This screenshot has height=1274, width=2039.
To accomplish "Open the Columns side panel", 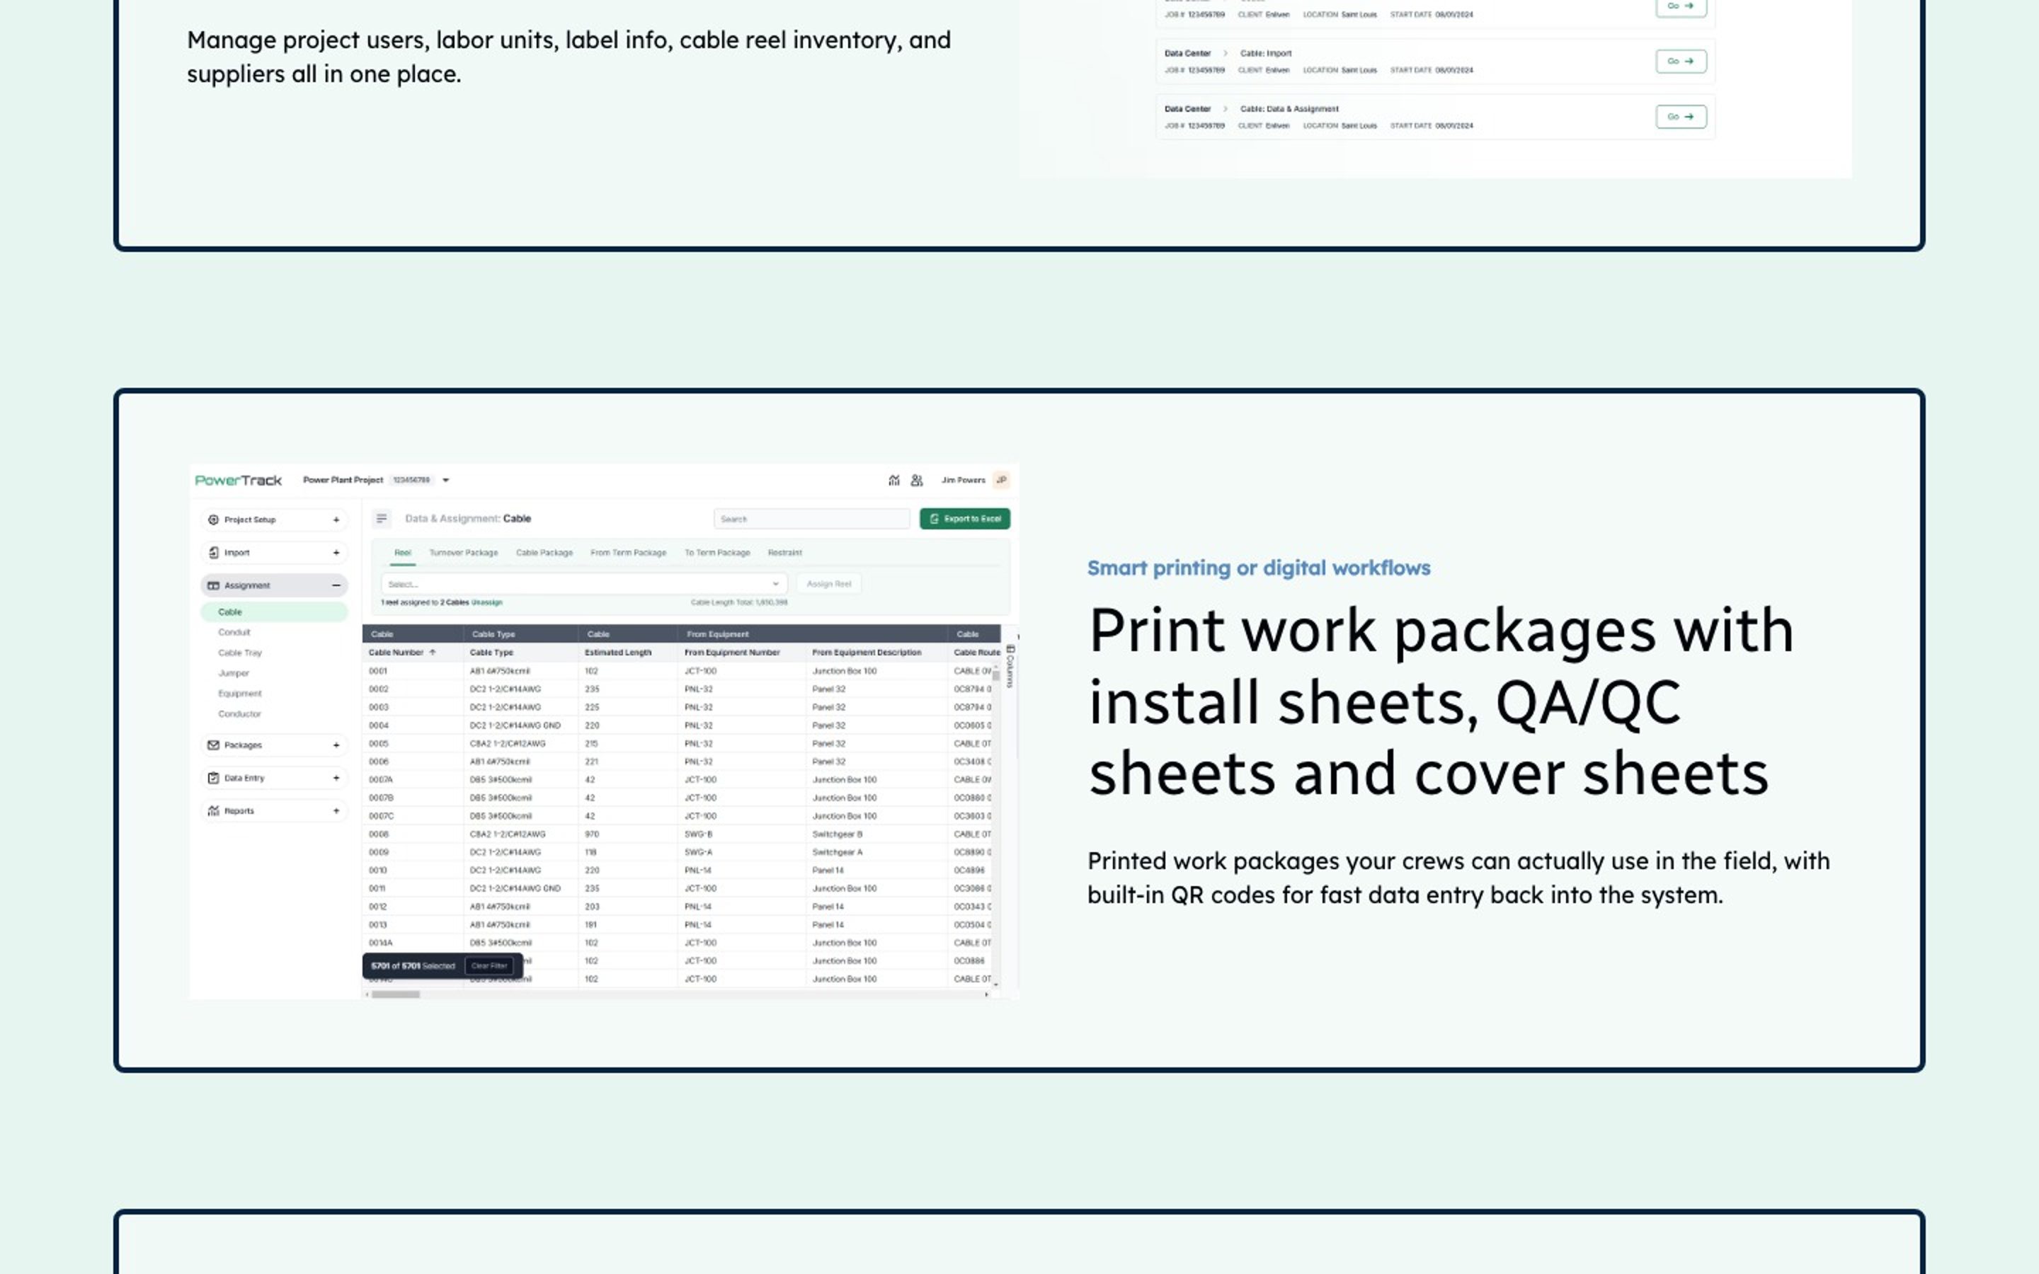I will [x=1010, y=665].
